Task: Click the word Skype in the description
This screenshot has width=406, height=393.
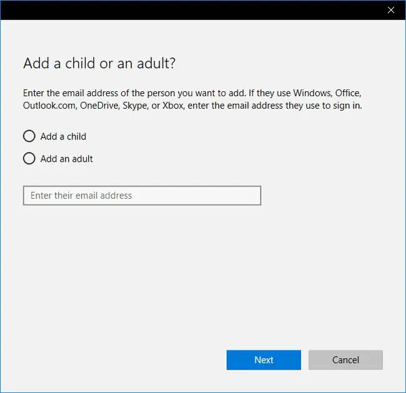Action: tap(135, 106)
